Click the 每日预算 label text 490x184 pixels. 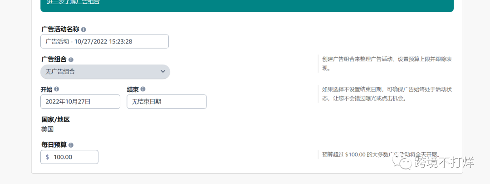[54, 144]
